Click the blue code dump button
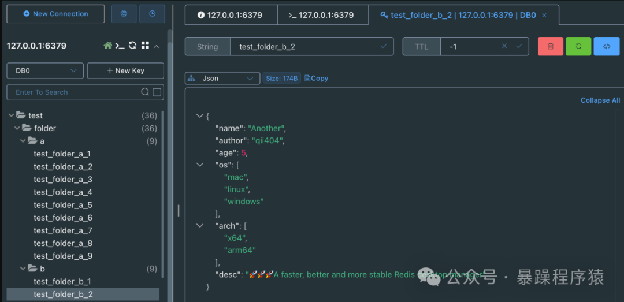624x302 pixels. click(607, 46)
